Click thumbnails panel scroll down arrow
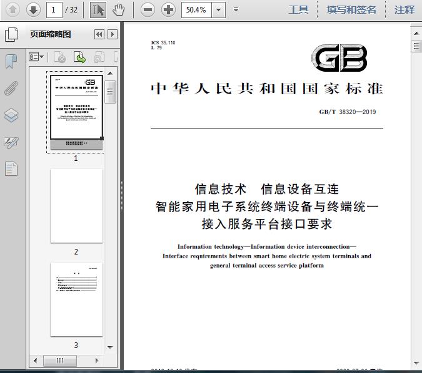 click(110, 347)
